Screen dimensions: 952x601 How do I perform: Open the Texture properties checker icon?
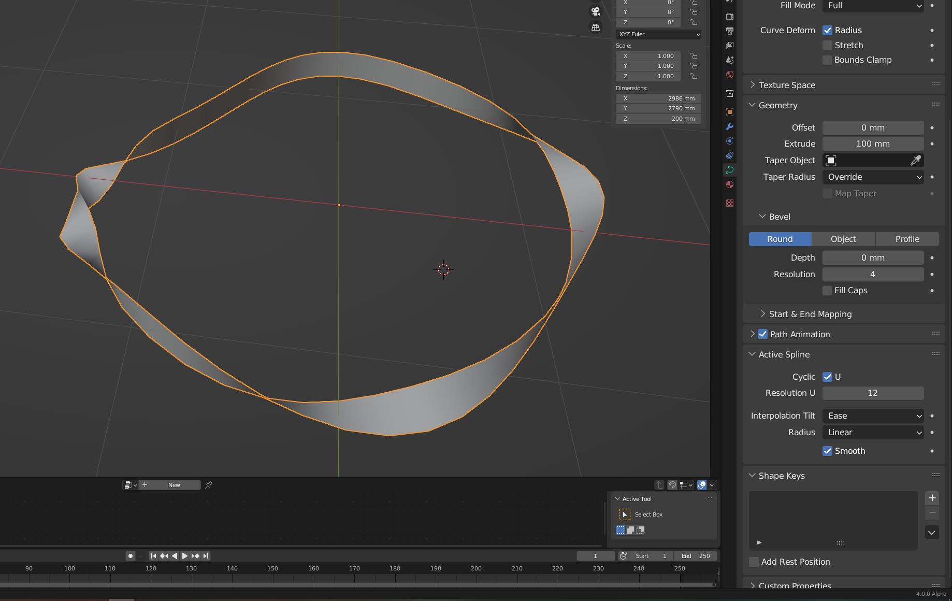[730, 203]
